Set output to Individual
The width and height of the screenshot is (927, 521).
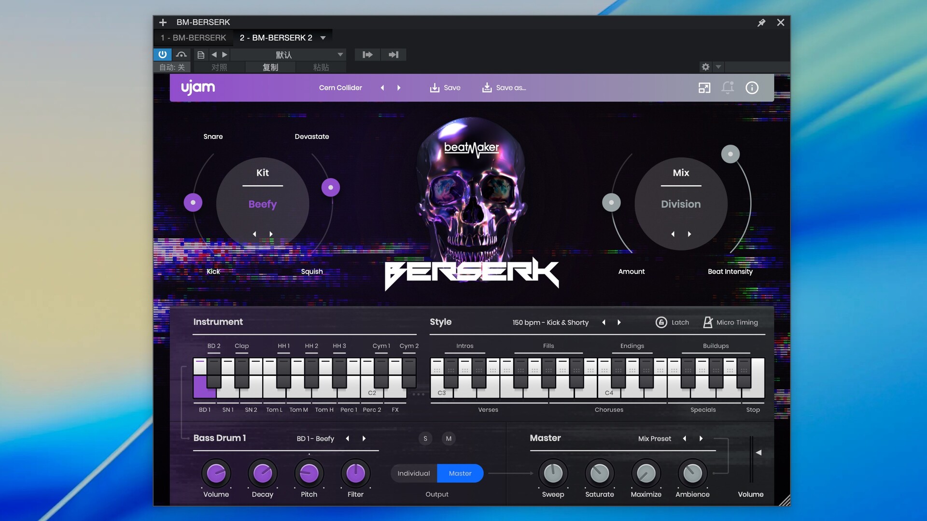tap(414, 473)
